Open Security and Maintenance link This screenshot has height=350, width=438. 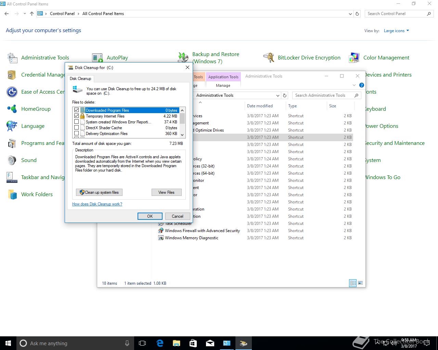[x=395, y=143]
